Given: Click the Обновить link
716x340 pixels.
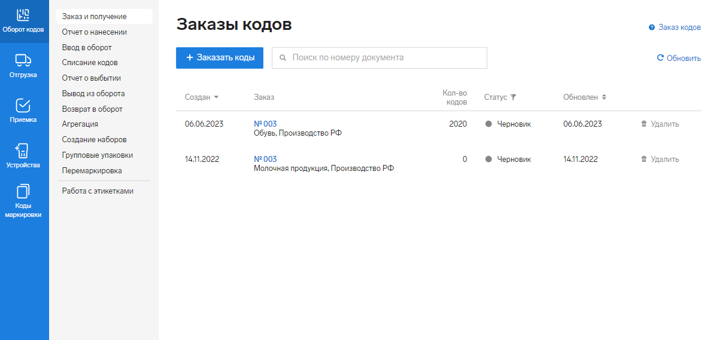Looking at the screenshot, I should point(678,58).
